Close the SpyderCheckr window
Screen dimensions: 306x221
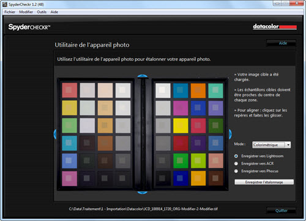(x=297, y=3)
